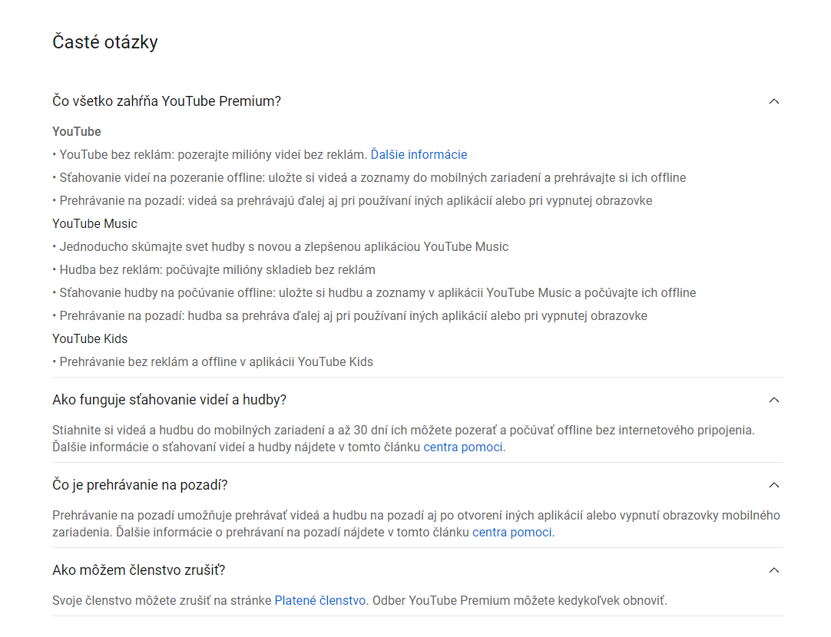Click the 'YouTube Kids' subheading
The width and height of the screenshot is (831, 637).
tap(90, 339)
